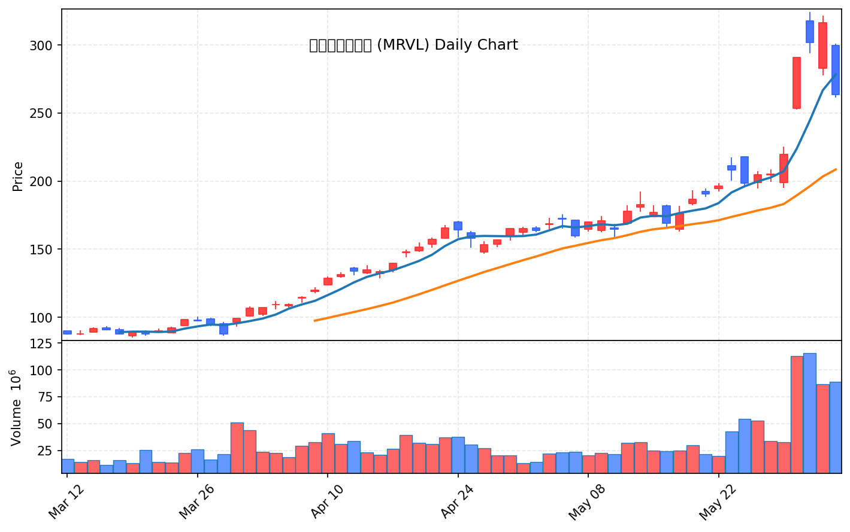Click the last blue candlestick on the chart
This screenshot has width=850, height=532.
pos(836,70)
